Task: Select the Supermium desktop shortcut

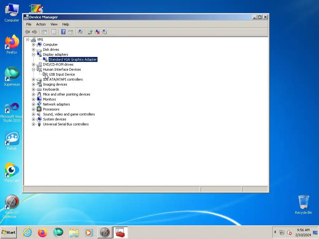Action: click(12, 77)
